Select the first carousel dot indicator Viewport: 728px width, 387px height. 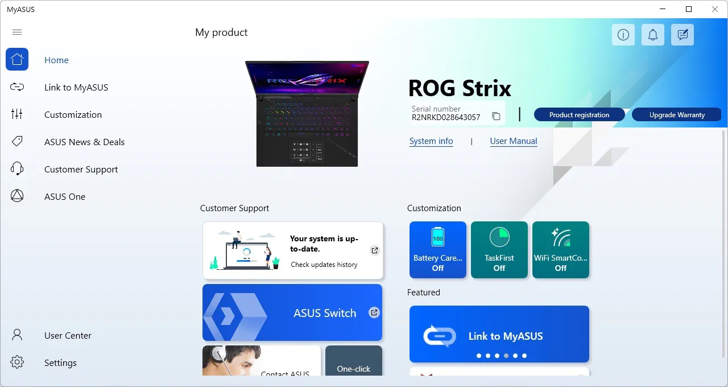(x=479, y=356)
